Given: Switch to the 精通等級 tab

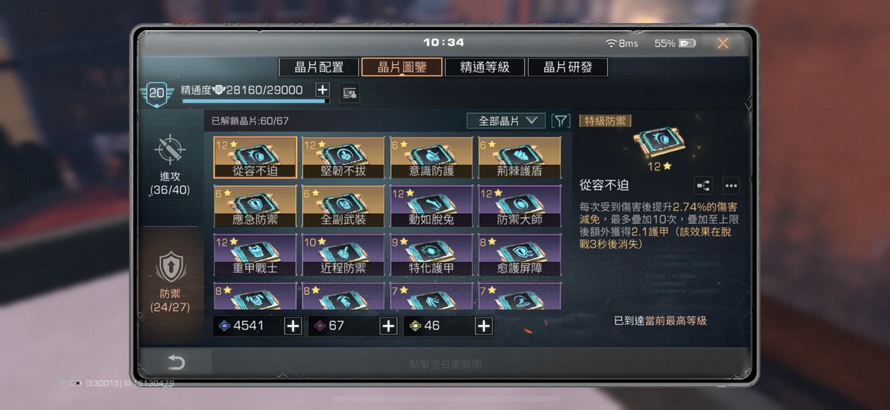Looking at the screenshot, I should coord(484,67).
